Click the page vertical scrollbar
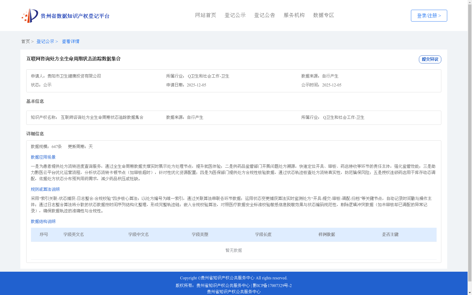Screen dimensions: 472x295 coord(470,143)
